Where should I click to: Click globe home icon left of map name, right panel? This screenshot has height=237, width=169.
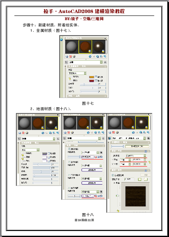[x=109, y=138]
